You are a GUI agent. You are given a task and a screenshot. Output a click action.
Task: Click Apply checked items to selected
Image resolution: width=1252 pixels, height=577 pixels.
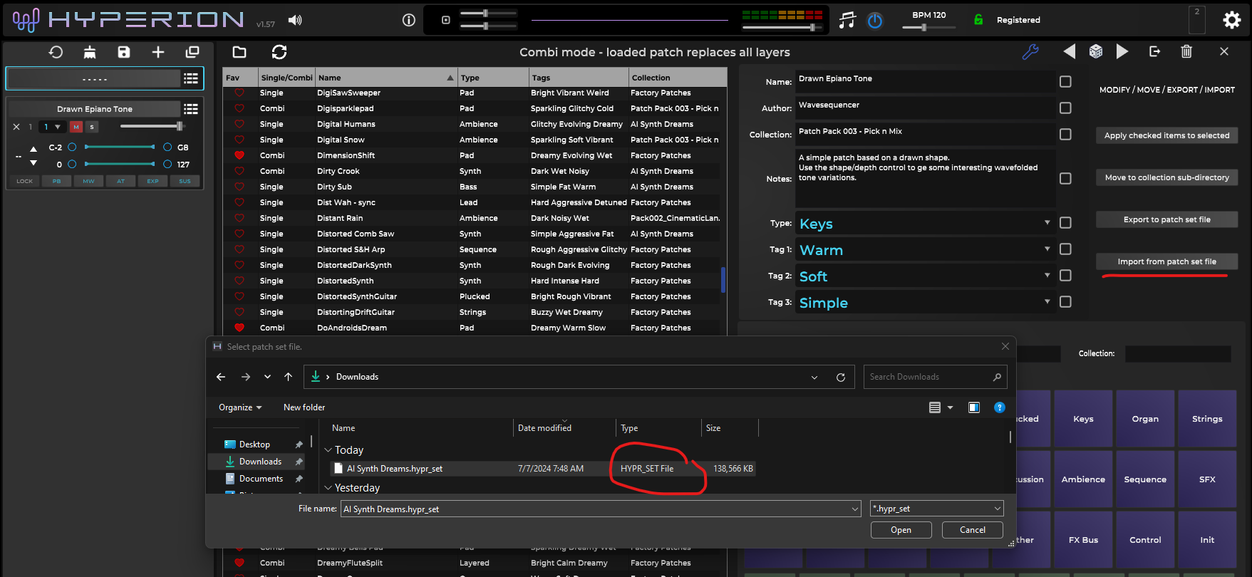(x=1166, y=135)
